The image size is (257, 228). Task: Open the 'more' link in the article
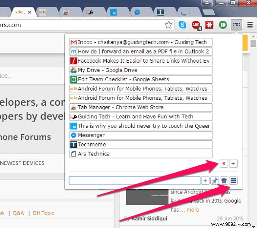[x=193, y=209]
